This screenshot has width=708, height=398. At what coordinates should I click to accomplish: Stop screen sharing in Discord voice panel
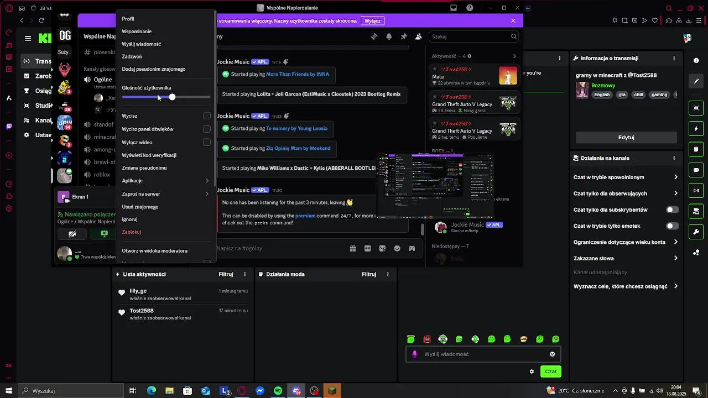point(104,234)
